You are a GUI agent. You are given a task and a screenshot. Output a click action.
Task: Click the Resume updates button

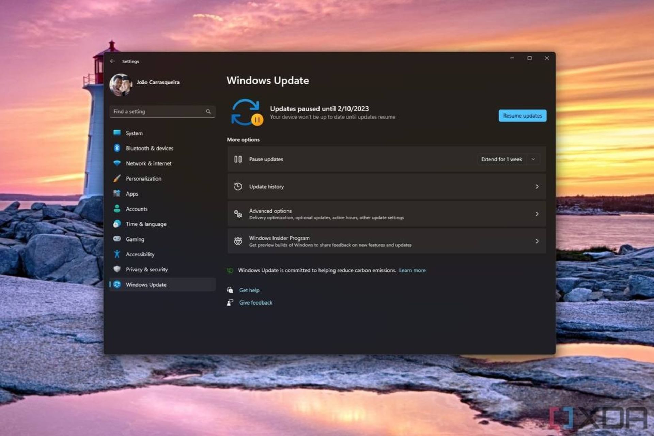522,115
